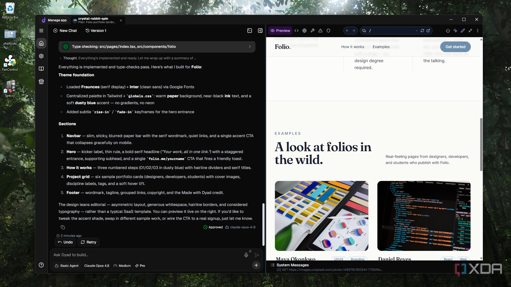Send the chat message arrow
The image size is (511, 287).
(x=257, y=255)
